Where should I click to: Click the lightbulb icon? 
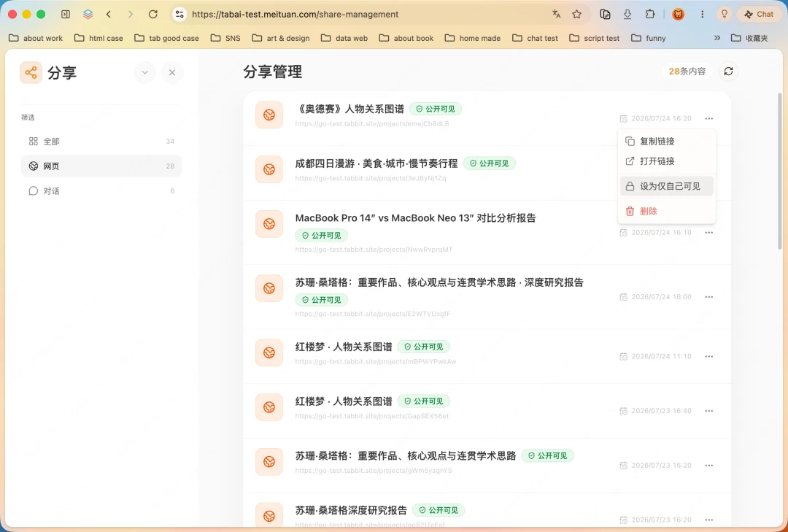click(725, 14)
